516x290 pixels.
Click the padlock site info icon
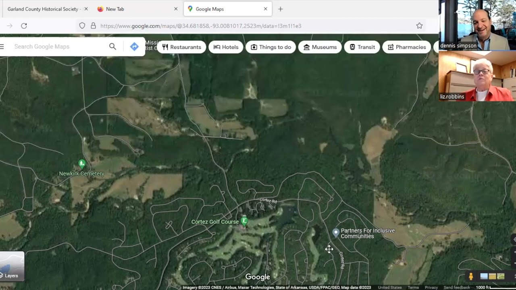(x=93, y=26)
